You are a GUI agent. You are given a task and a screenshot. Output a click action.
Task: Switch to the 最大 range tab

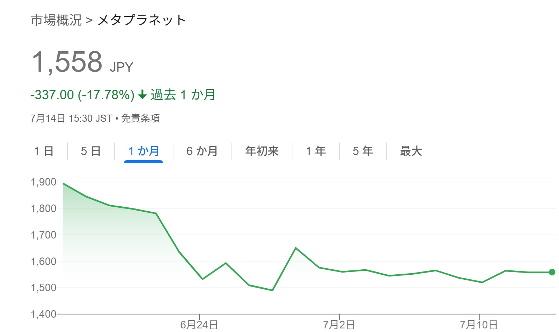pyautogui.click(x=411, y=151)
